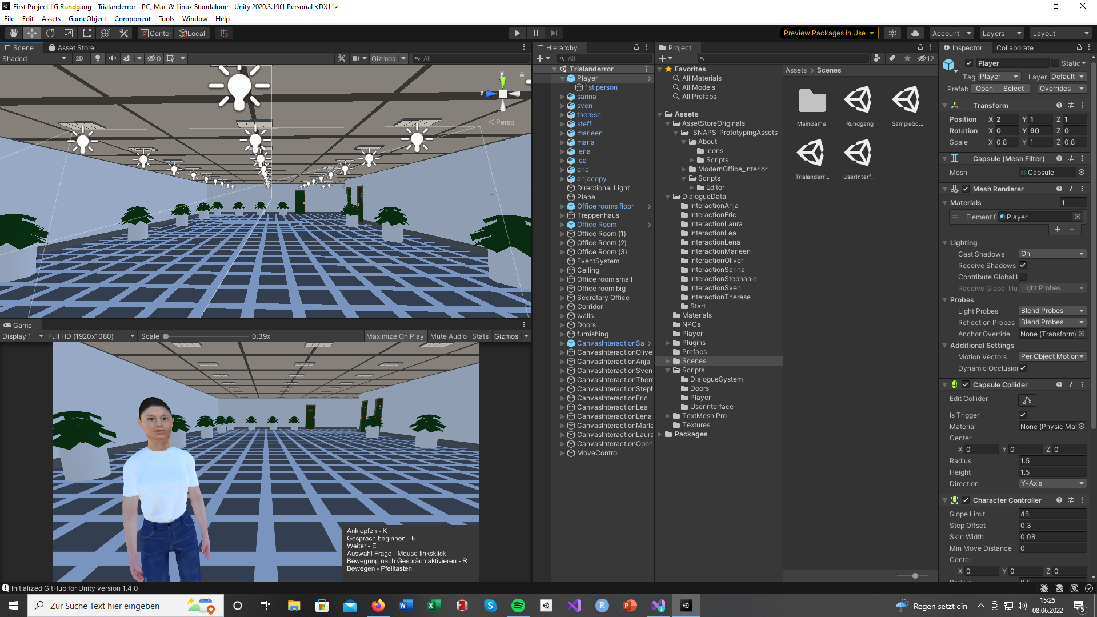This screenshot has height=617, width=1097.
Task: Select the Rect transform tool
Action: point(87,33)
